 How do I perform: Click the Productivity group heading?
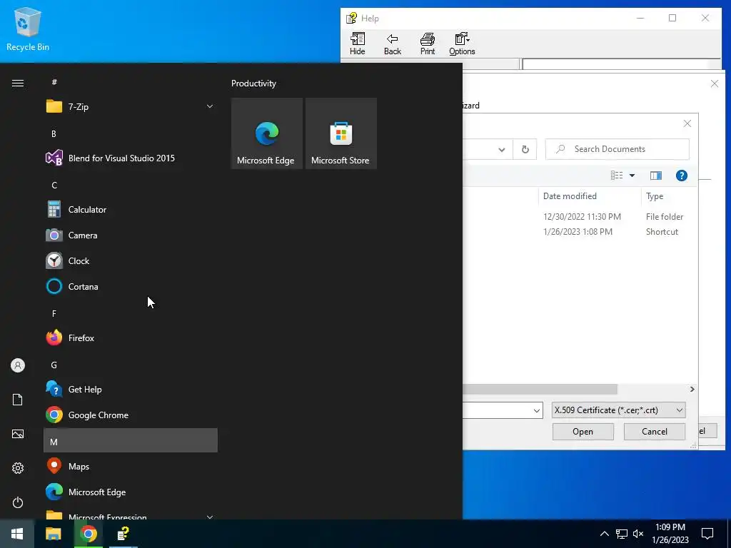[253, 83]
